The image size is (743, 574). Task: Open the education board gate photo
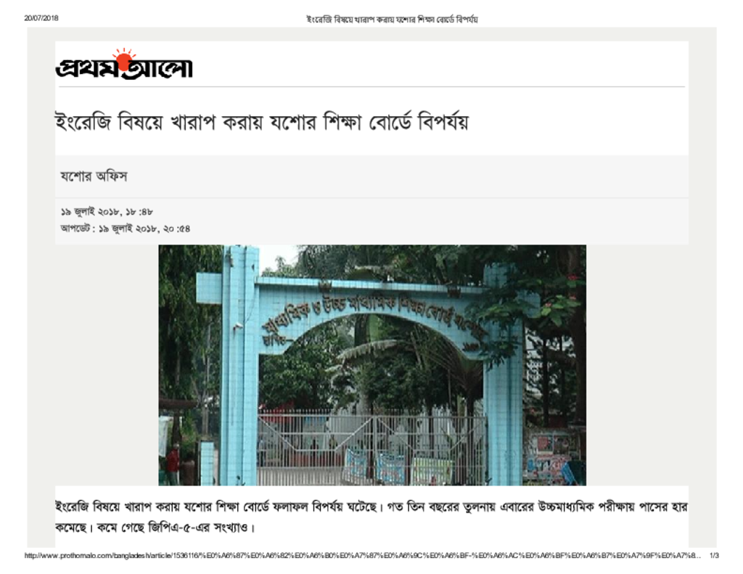pyautogui.click(x=372, y=365)
